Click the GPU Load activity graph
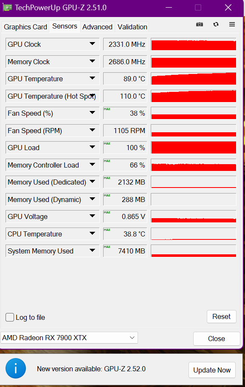245x387 pixels. click(x=193, y=148)
